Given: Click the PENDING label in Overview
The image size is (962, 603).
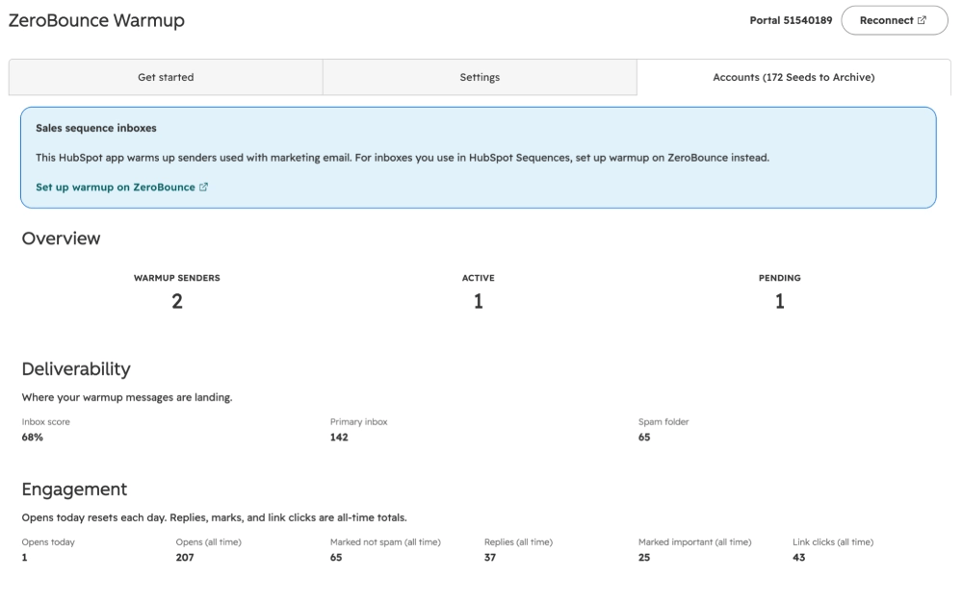Looking at the screenshot, I should (779, 278).
